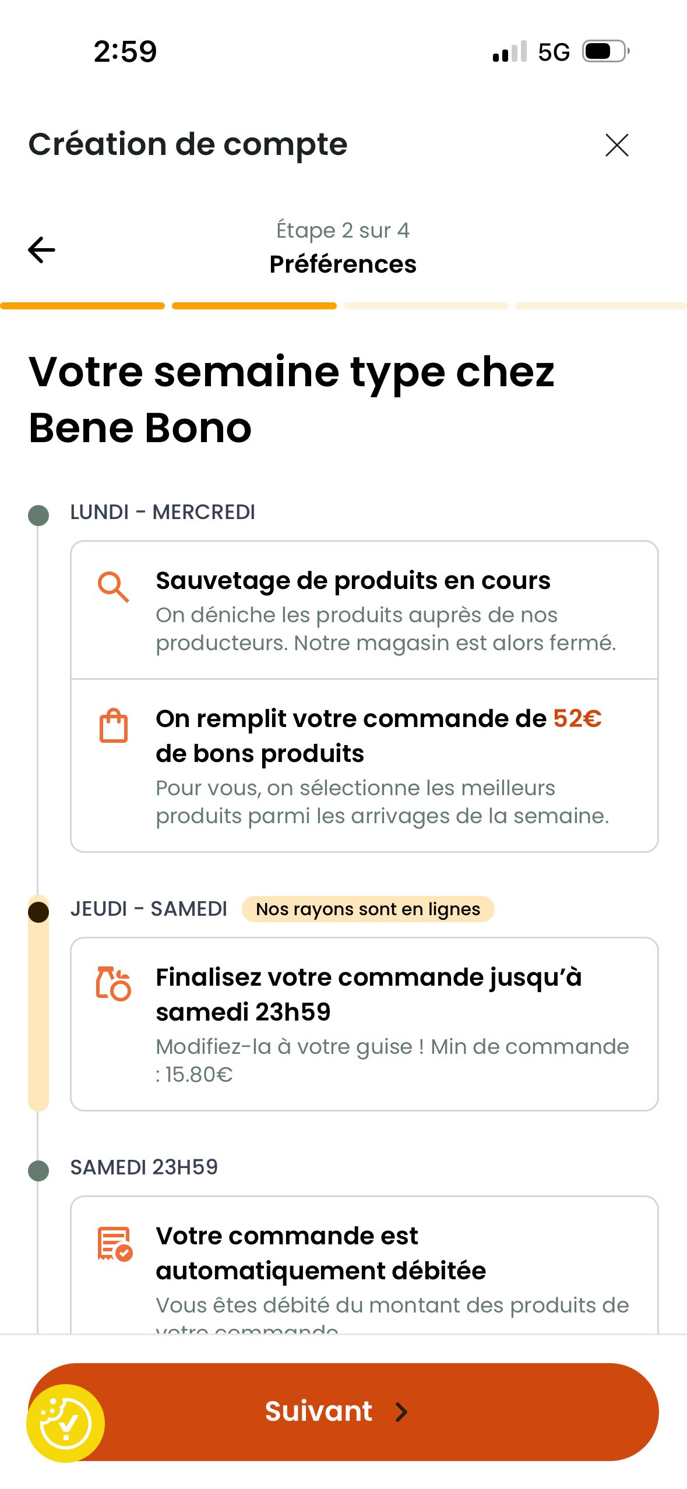687x1489 pixels.
Task: Open the Préférences step header
Action: (x=343, y=264)
